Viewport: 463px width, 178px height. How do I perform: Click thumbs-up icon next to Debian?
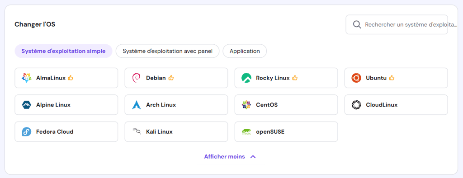(x=171, y=78)
